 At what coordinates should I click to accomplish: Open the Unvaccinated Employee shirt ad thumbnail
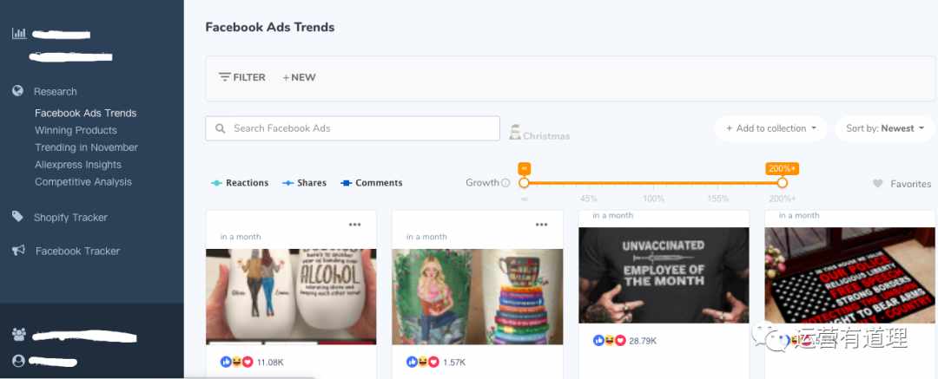click(x=664, y=275)
